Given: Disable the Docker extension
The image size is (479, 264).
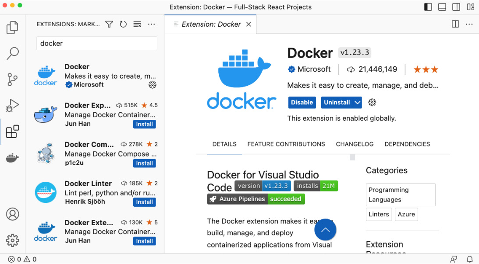Looking at the screenshot, I should click(x=302, y=103).
